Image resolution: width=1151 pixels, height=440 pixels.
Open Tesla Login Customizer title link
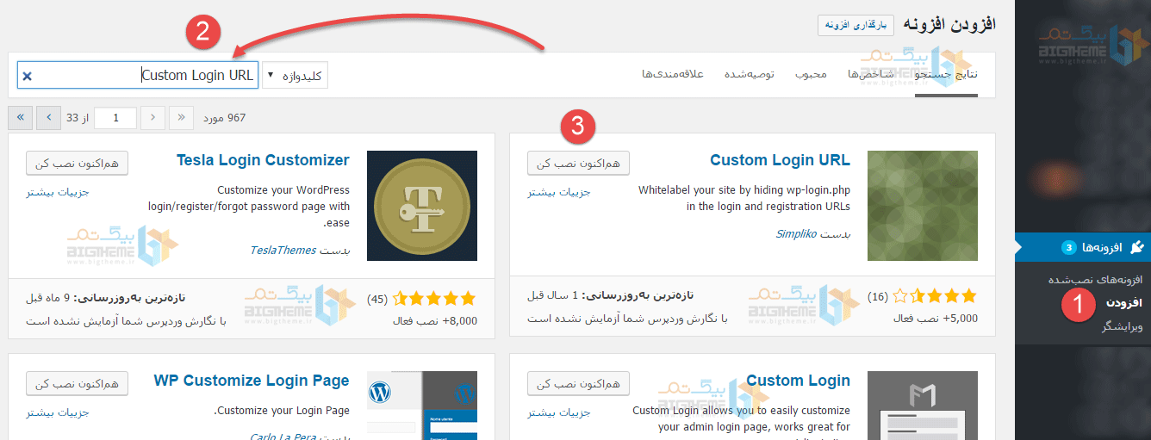(263, 160)
